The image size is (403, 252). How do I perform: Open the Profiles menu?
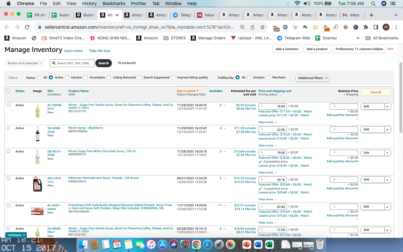pyautogui.click(x=139, y=3)
